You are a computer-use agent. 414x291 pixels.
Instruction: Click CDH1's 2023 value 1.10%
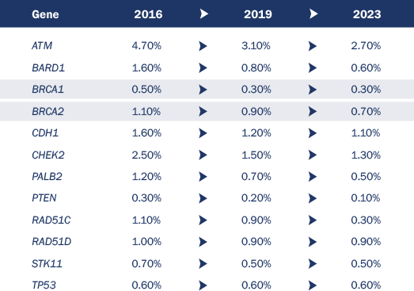coord(366,132)
